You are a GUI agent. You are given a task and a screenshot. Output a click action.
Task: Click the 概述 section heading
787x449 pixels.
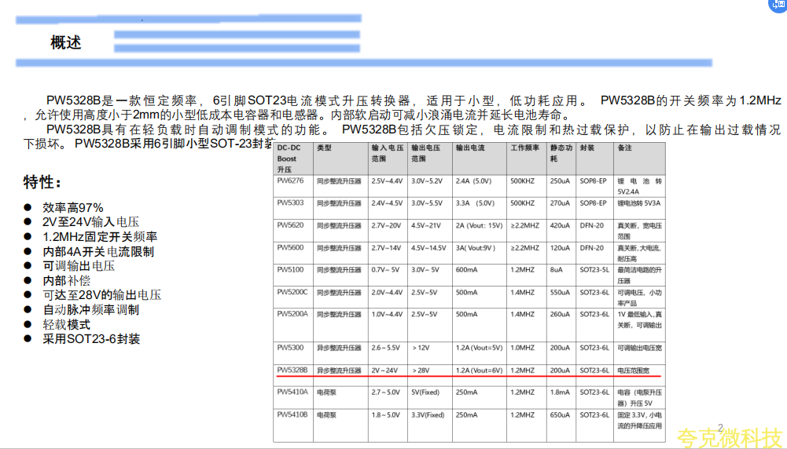(66, 42)
